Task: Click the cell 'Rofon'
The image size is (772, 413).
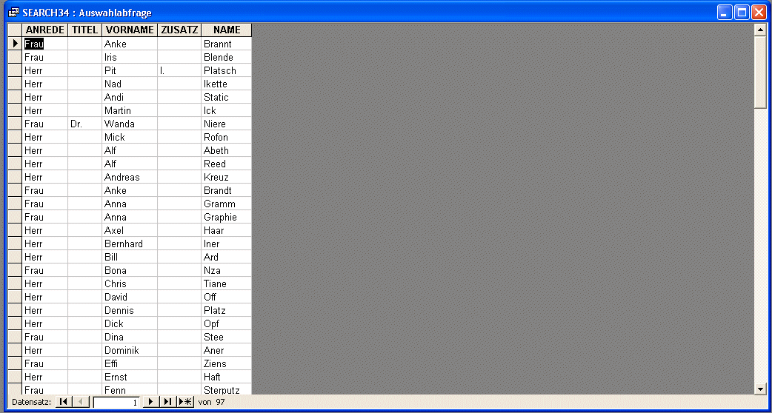Action: (227, 137)
